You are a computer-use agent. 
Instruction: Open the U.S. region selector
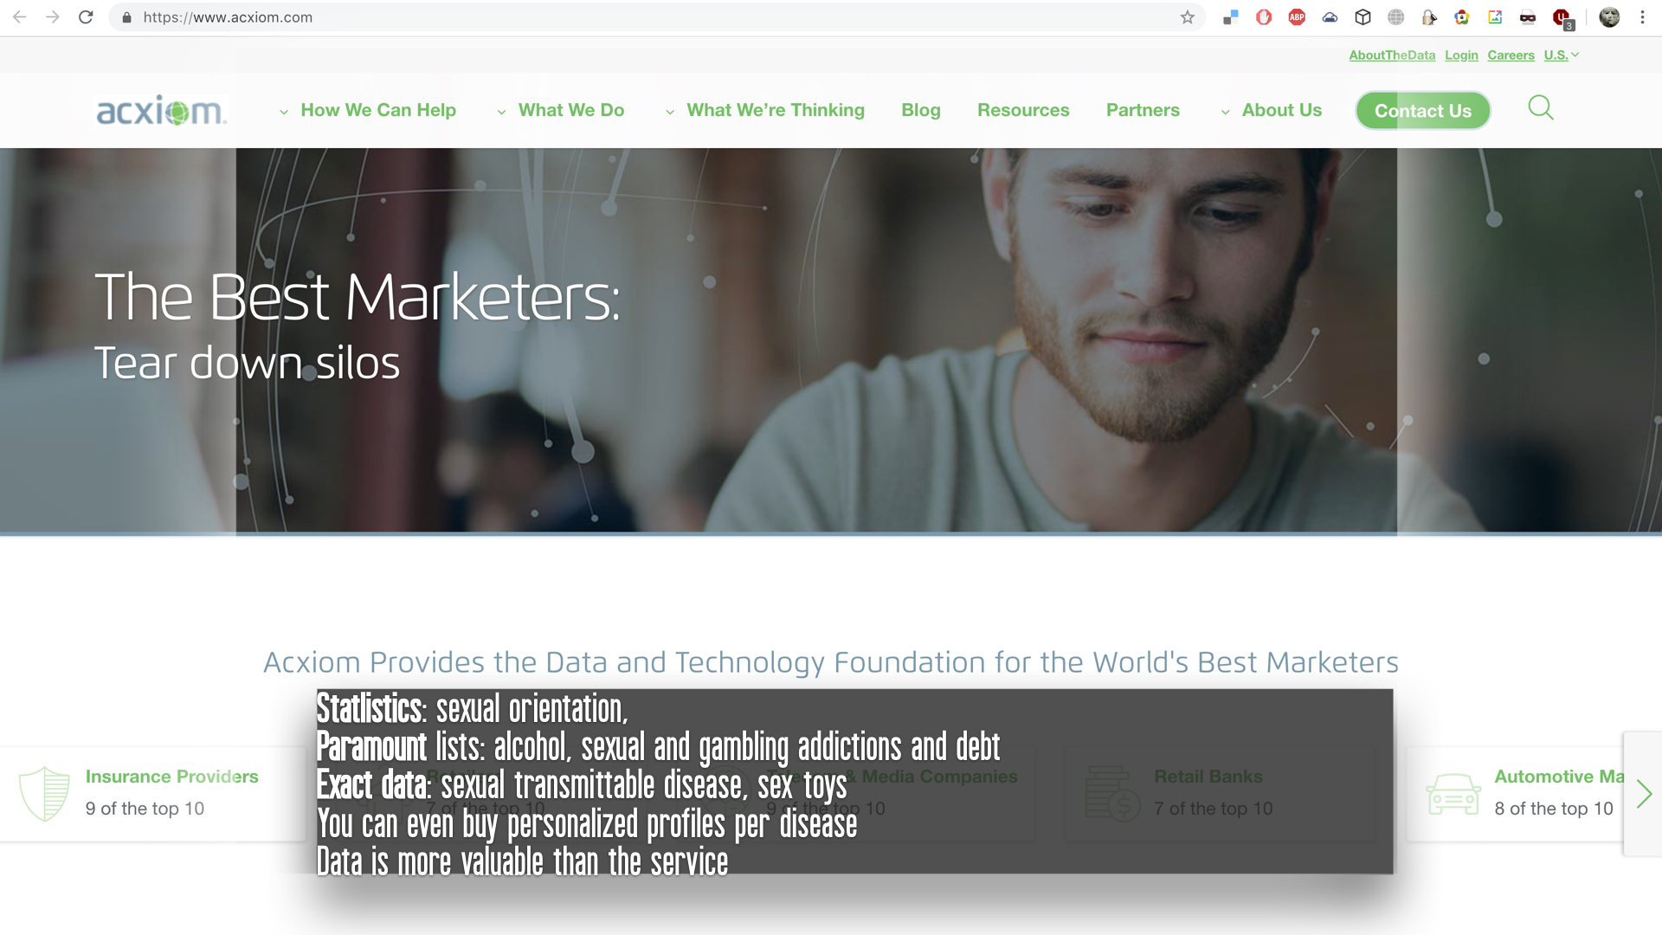pos(1561,55)
